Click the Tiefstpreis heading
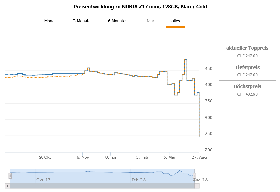The height and width of the screenshot is (192, 280). pyautogui.click(x=247, y=67)
